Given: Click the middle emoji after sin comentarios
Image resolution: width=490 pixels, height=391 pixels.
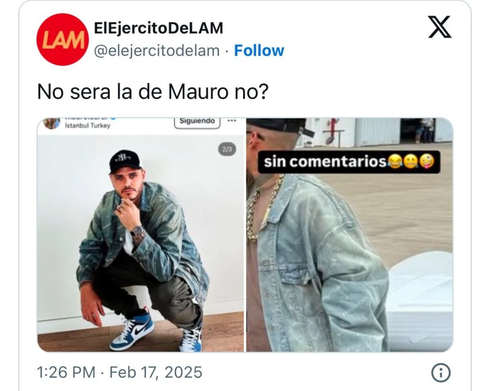Looking at the screenshot, I should pos(411,161).
